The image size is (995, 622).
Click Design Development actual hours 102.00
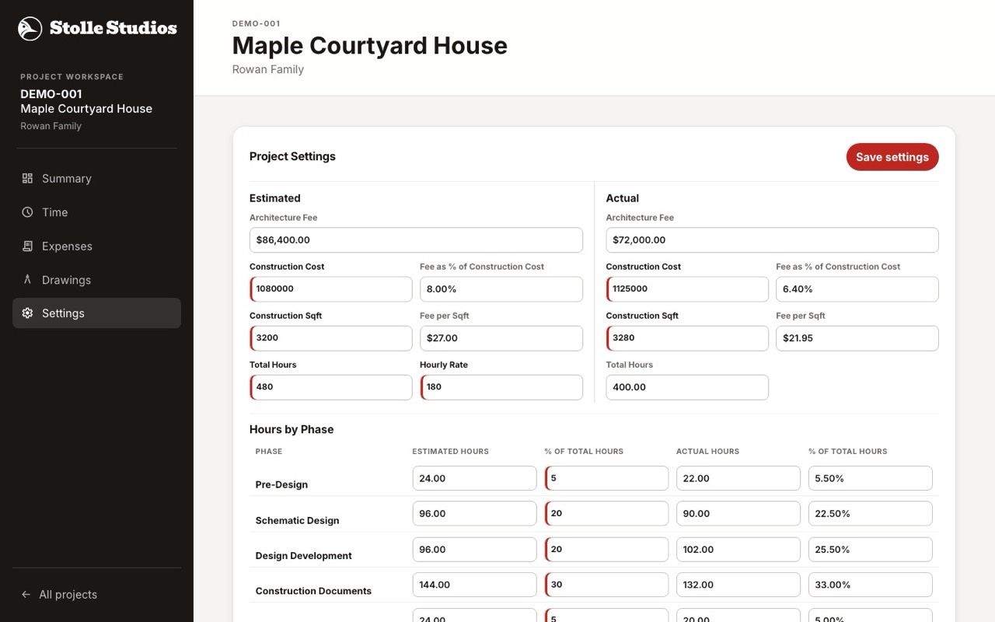point(738,550)
